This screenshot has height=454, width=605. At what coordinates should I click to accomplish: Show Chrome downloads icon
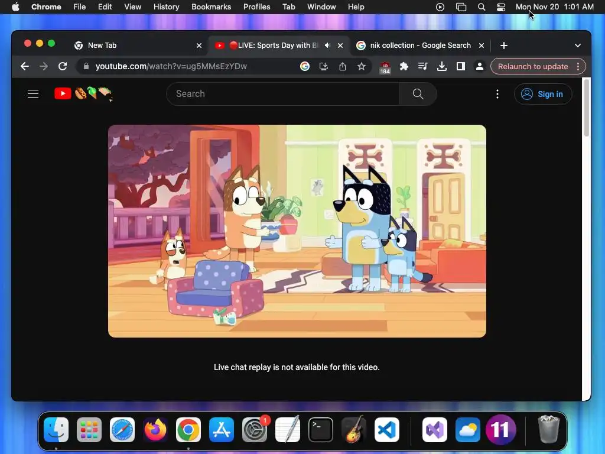[x=442, y=66]
